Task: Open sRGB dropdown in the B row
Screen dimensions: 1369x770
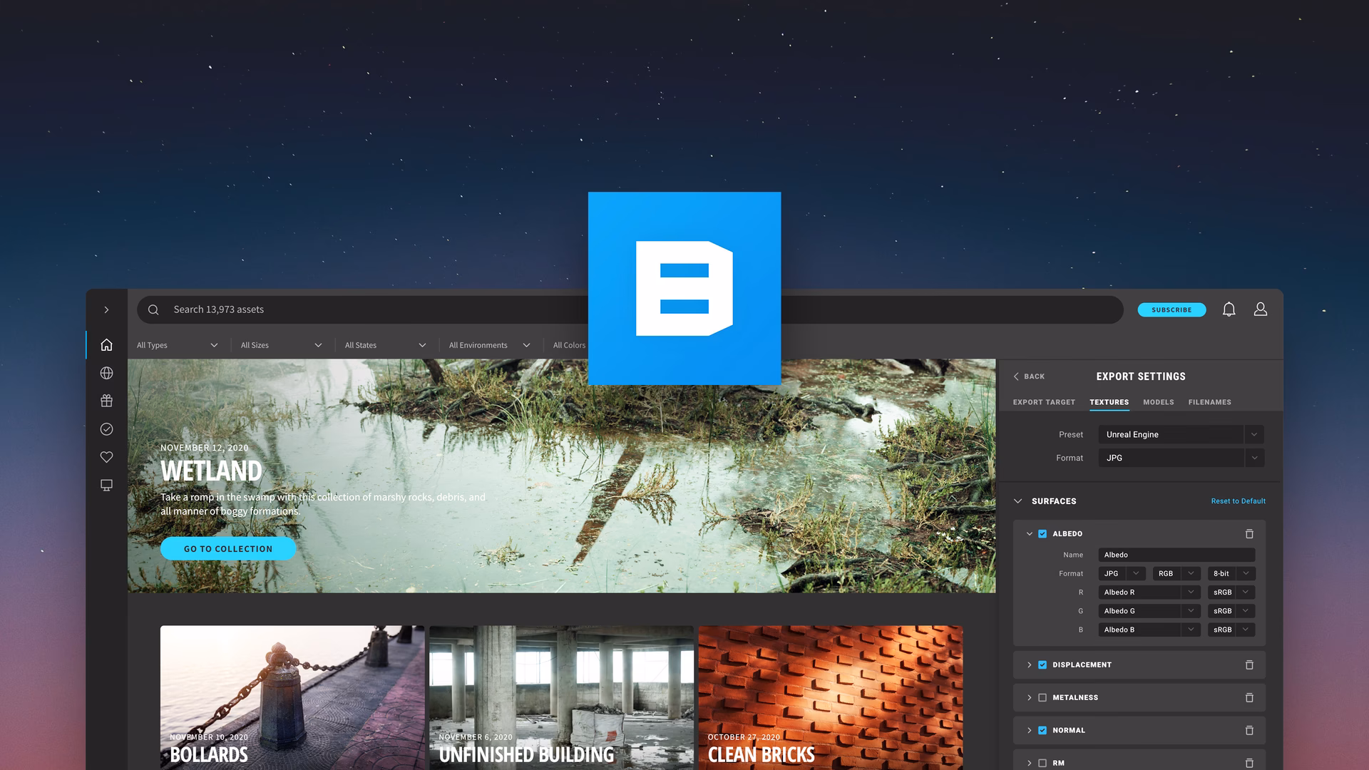Action: tap(1231, 630)
